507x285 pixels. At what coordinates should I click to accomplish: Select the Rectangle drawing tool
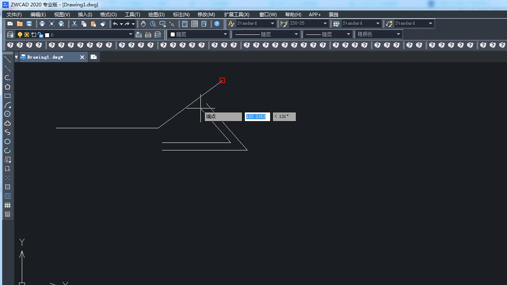(8, 96)
